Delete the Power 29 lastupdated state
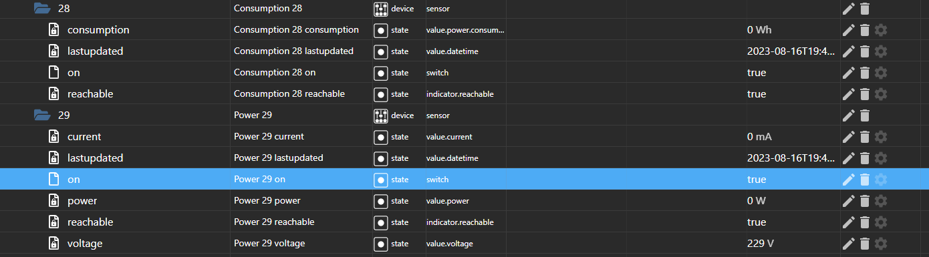The height and width of the screenshot is (257, 929). [865, 158]
